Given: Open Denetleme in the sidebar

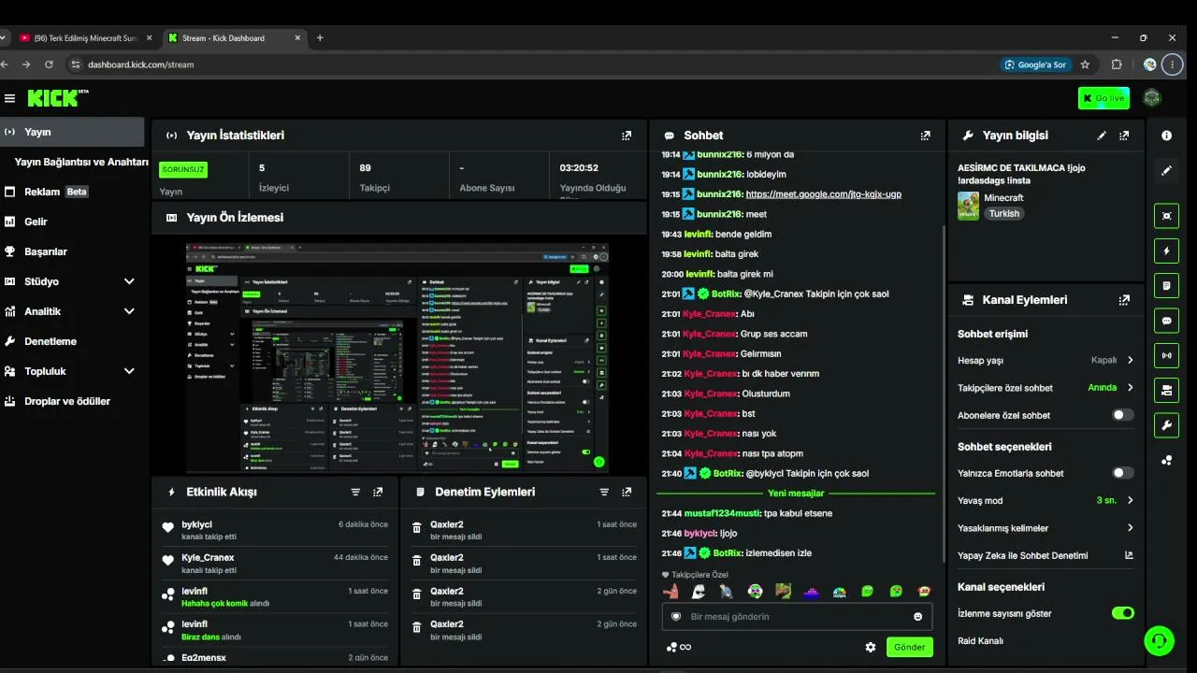Looking at the screenshot, I should click(72, 341).
